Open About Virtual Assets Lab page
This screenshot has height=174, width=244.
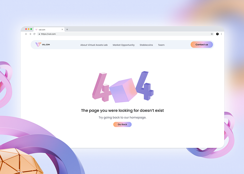94,45
